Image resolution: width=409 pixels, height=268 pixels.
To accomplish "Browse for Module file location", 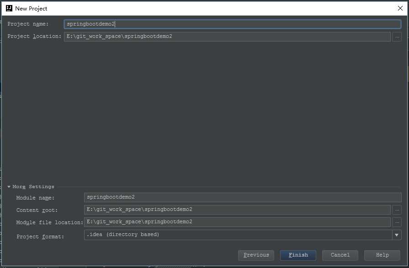I will coord(397,222).
